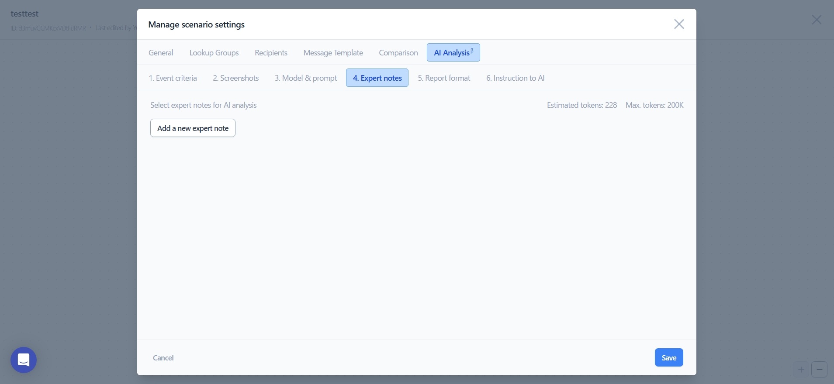Save the scenario settings
The height and width of the screenshot is (384, 834).
point(668,358)
